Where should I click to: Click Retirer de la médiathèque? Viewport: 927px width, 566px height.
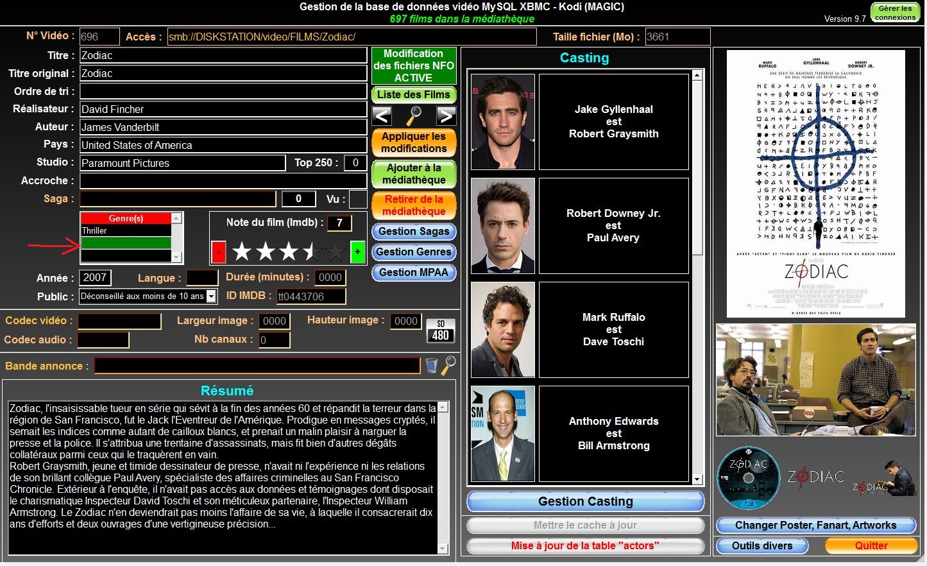[414, 205]
